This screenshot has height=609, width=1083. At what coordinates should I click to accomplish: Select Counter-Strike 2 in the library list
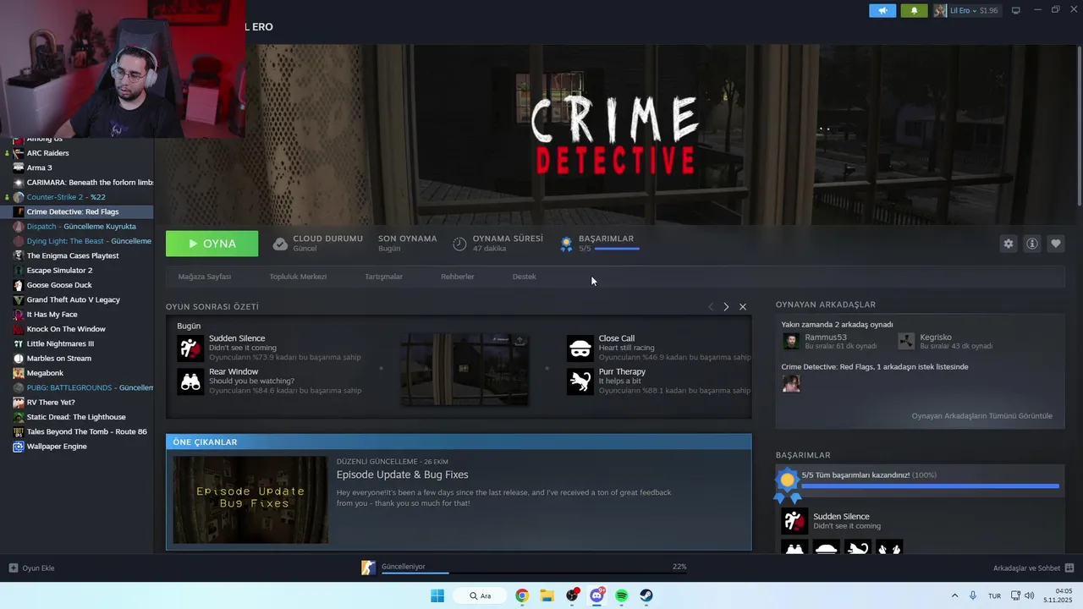point(77,197)
